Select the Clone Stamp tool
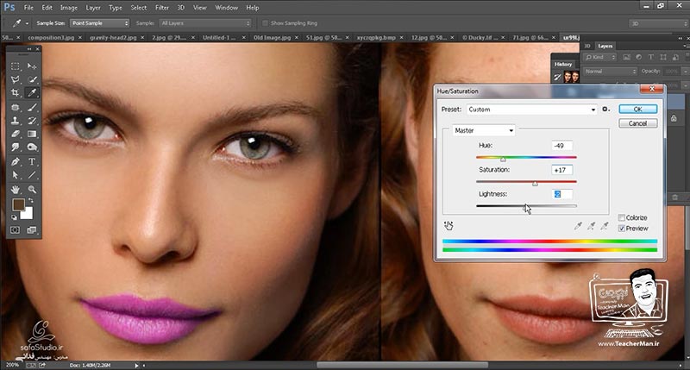 pos(16,120)
